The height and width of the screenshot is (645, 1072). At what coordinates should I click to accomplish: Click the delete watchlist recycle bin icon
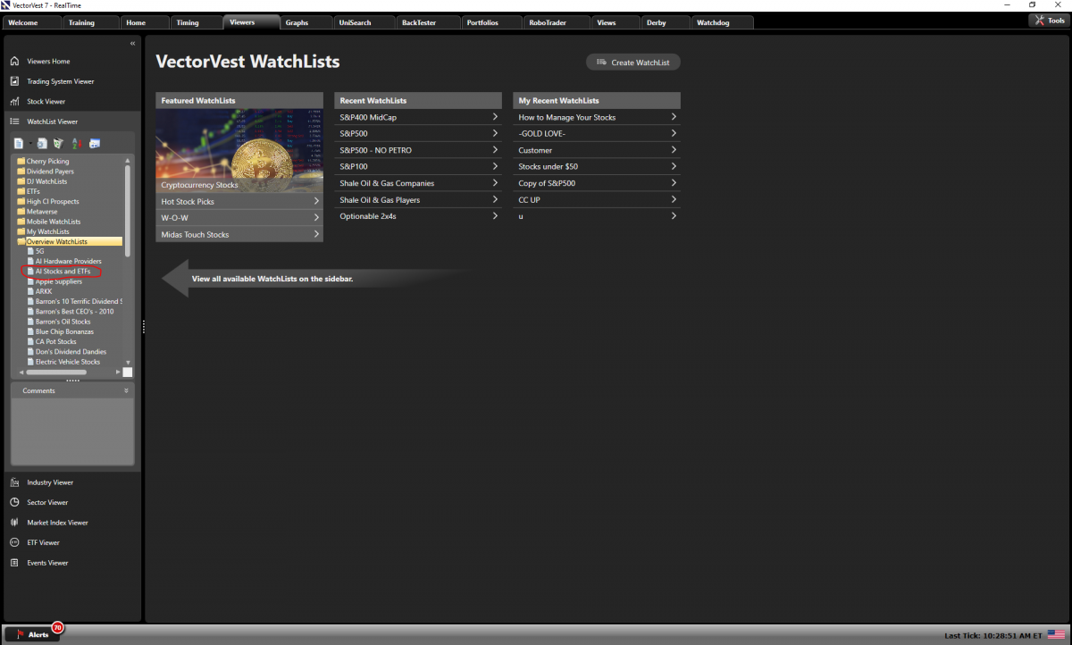(58, 143)
